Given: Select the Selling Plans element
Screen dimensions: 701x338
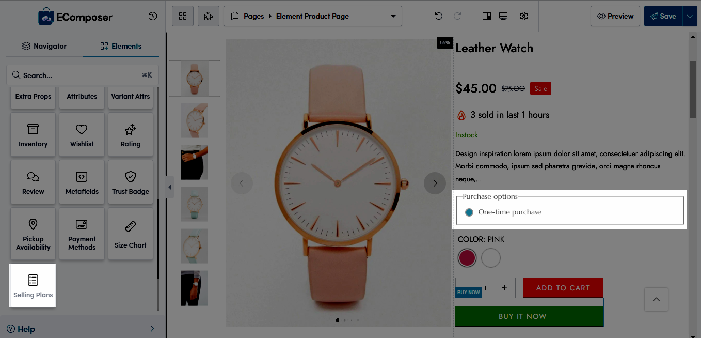Looking at the screenshot, I should pos(33,286).
